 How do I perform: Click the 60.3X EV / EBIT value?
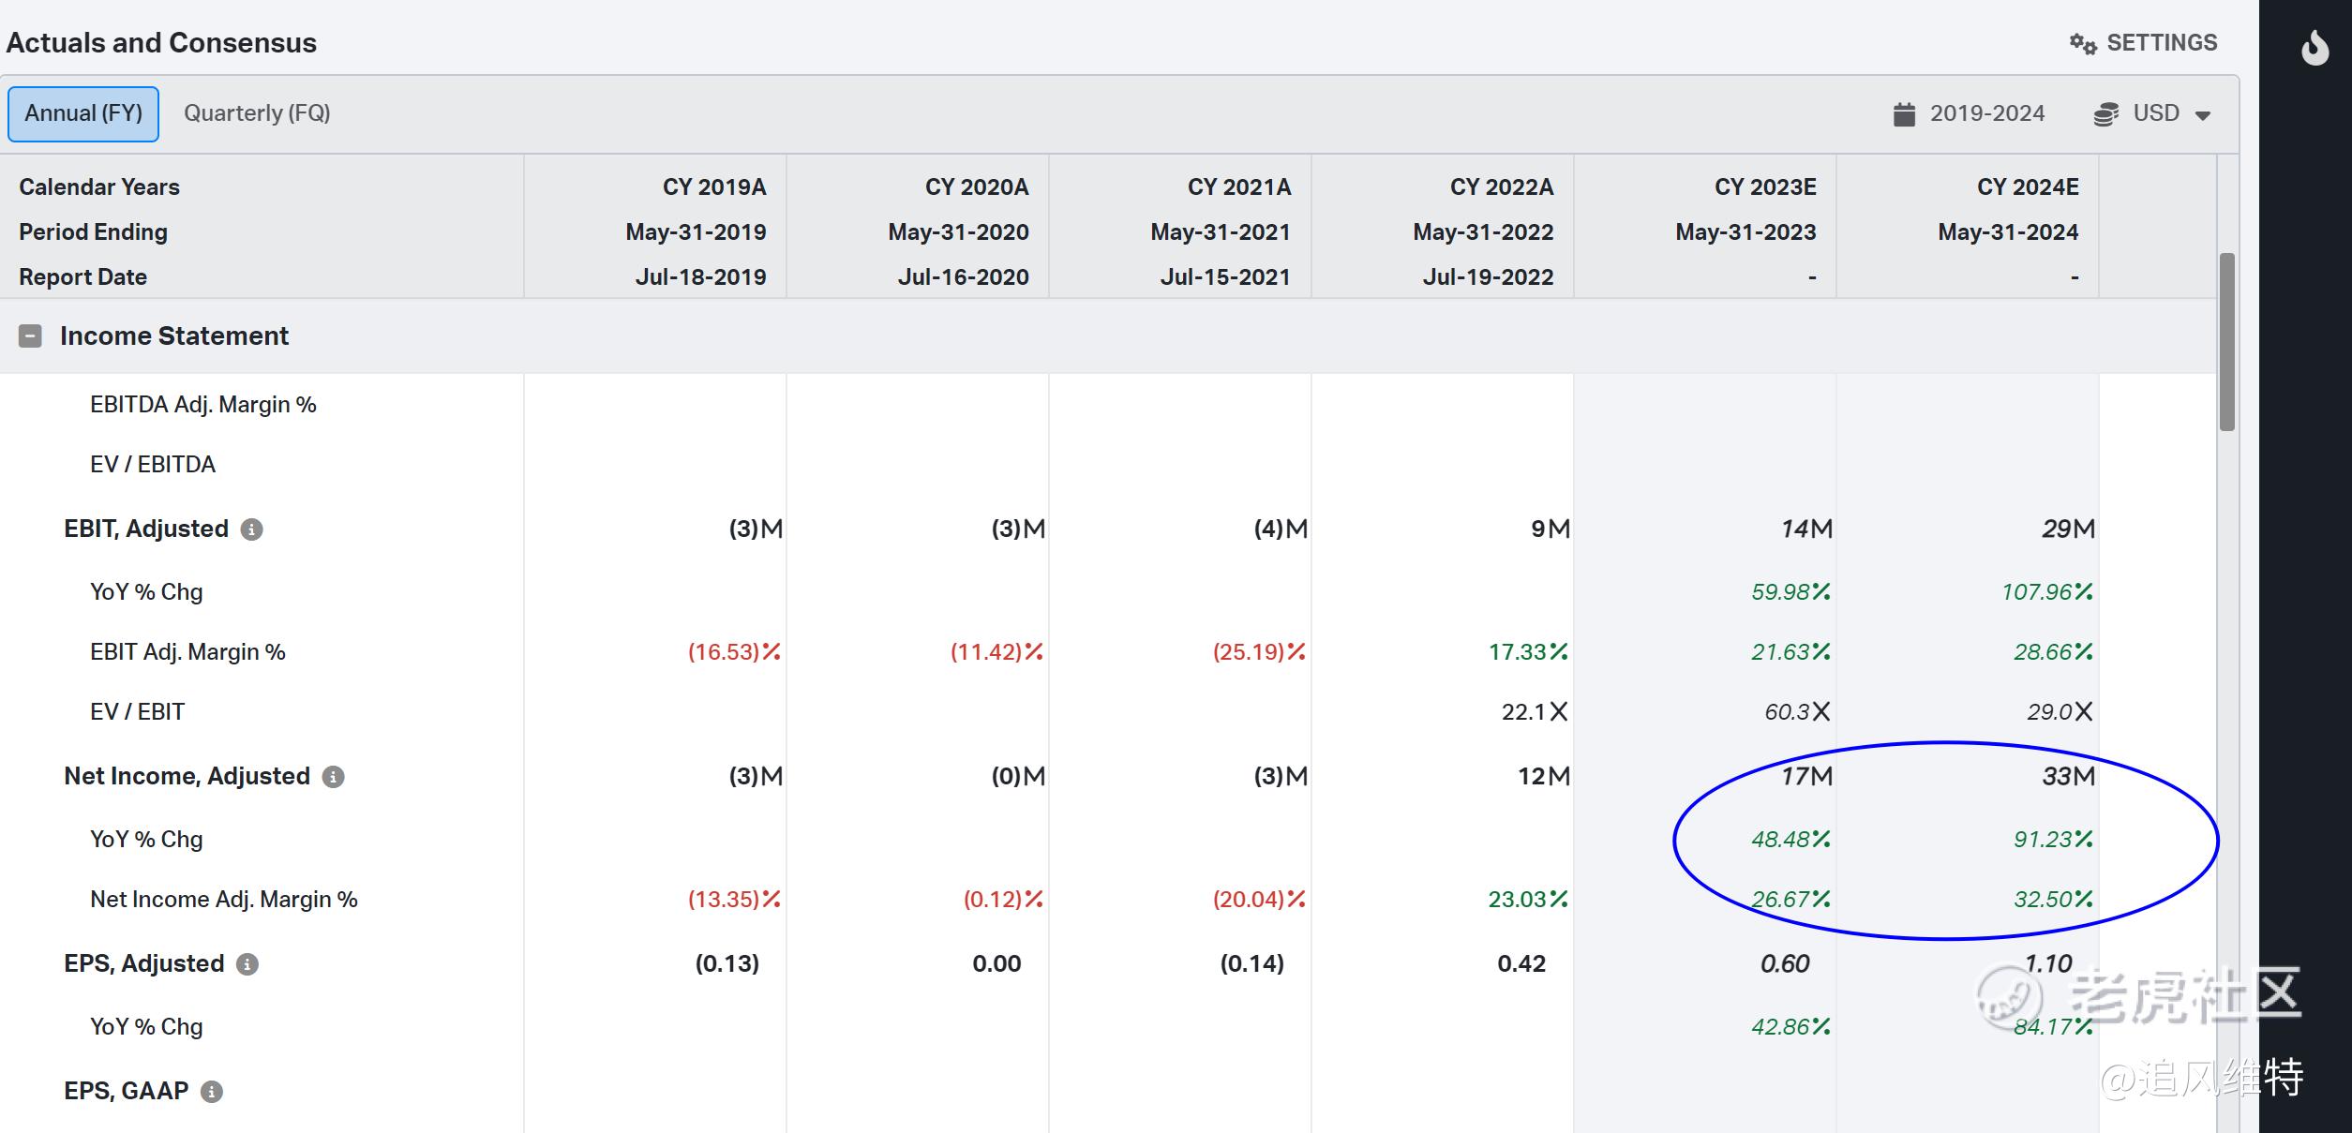click(x=1797, y=712)
